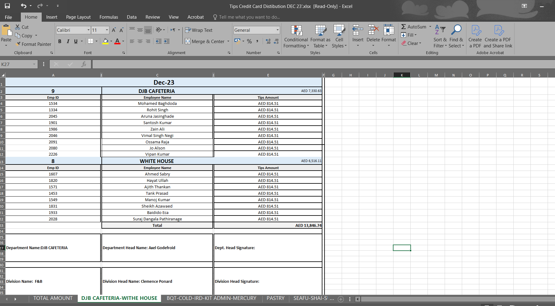Decrease font size with the small A icon
The image size is (555, 306).
[x=121, y=30]
